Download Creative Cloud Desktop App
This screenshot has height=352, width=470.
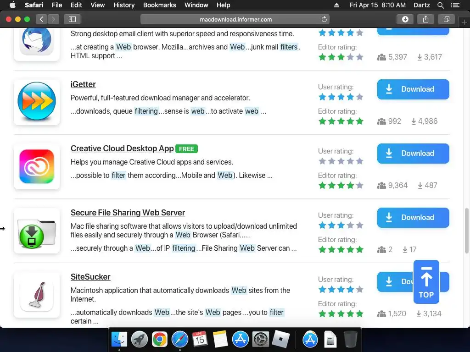tap(413, 154)
